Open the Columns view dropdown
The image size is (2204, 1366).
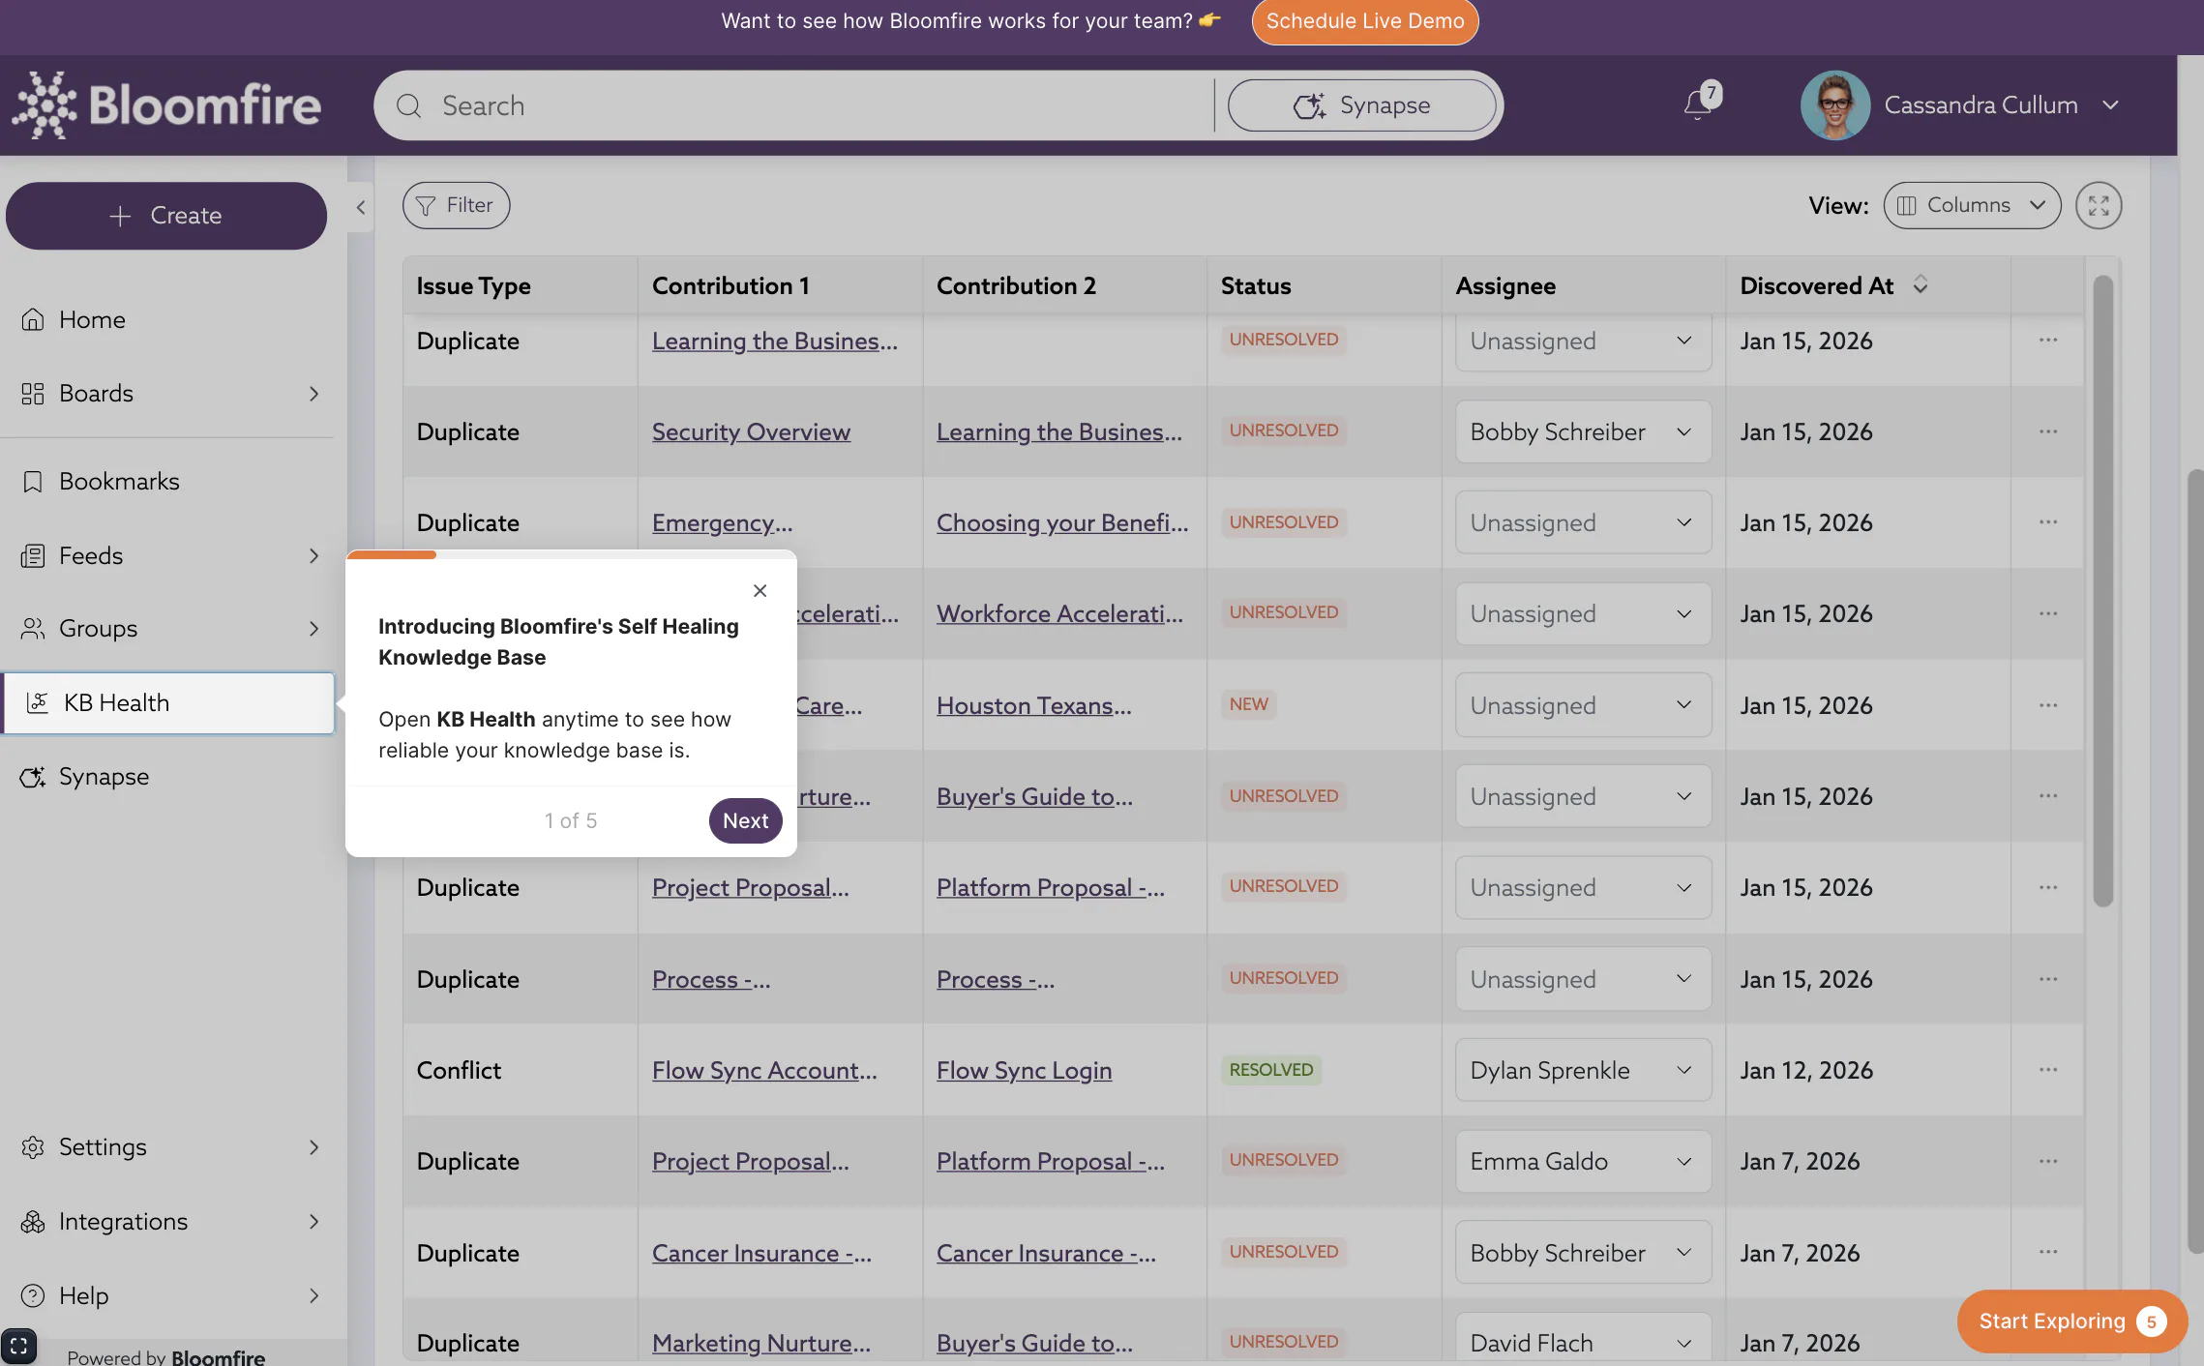tap(1972, 205)
